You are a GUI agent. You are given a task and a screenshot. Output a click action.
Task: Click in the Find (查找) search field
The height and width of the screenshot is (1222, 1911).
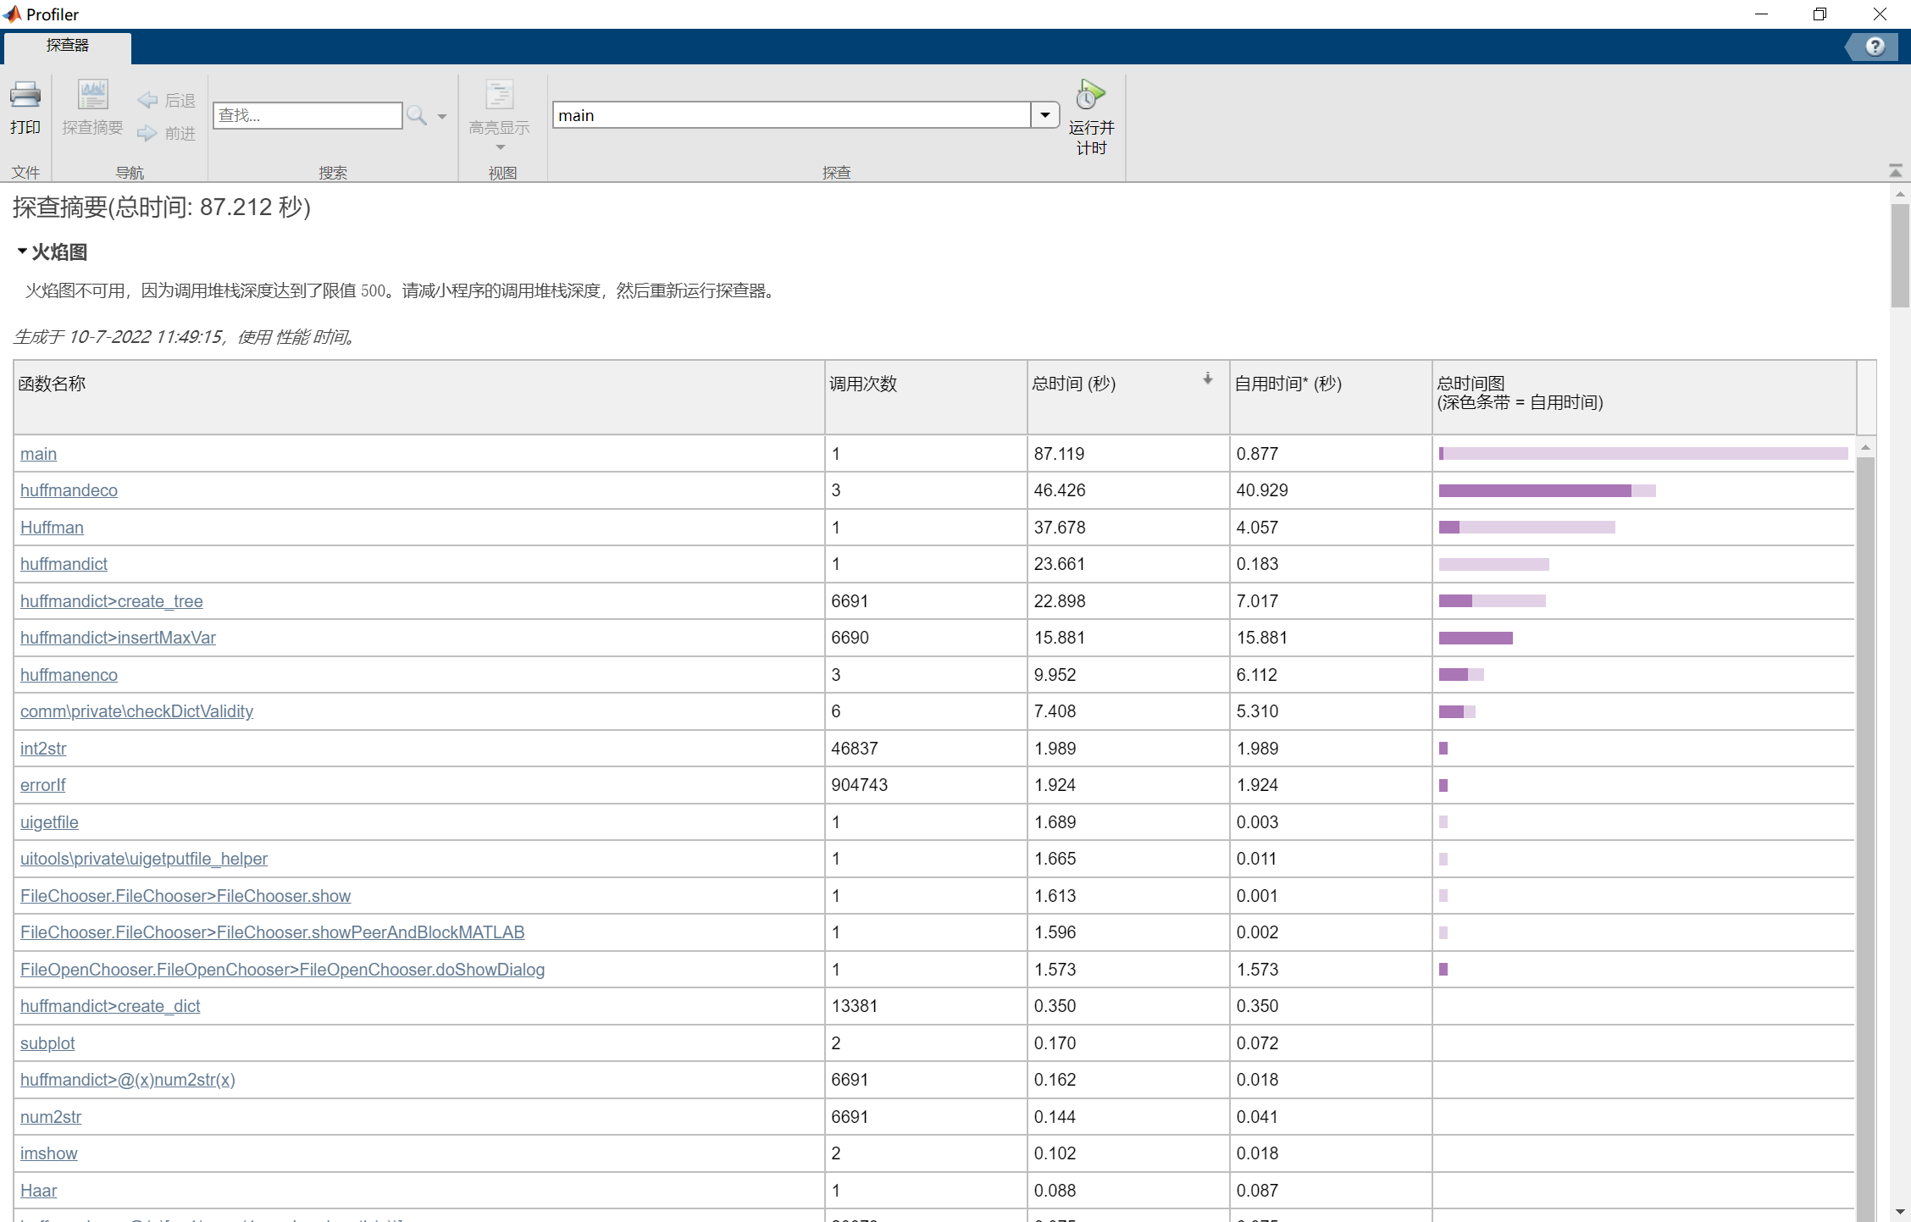tap(307, 115)
